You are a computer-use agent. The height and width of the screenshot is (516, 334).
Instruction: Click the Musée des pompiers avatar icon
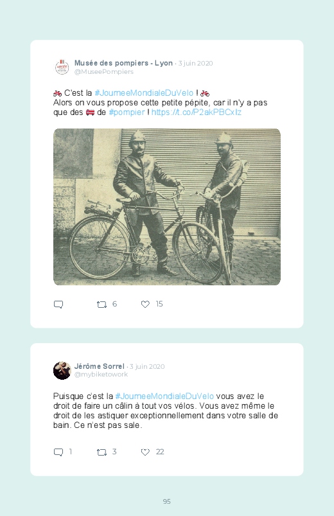coord(62,67)
